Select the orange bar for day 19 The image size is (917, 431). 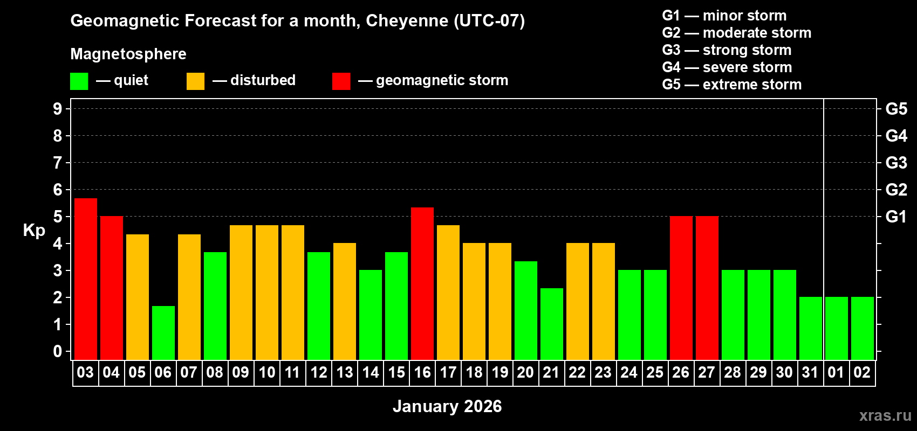[500, 302]
